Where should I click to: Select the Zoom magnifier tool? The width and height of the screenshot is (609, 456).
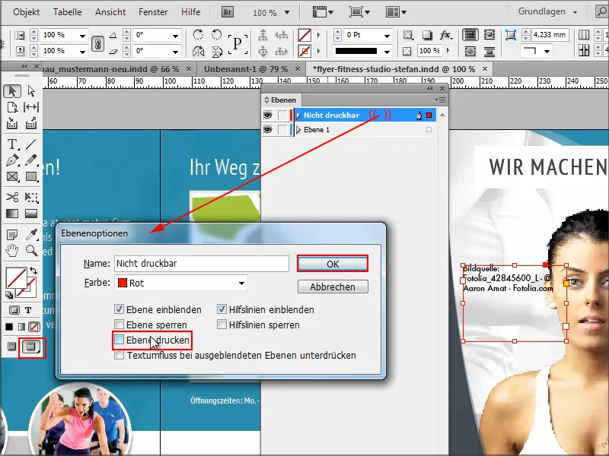tap(31, 251)
